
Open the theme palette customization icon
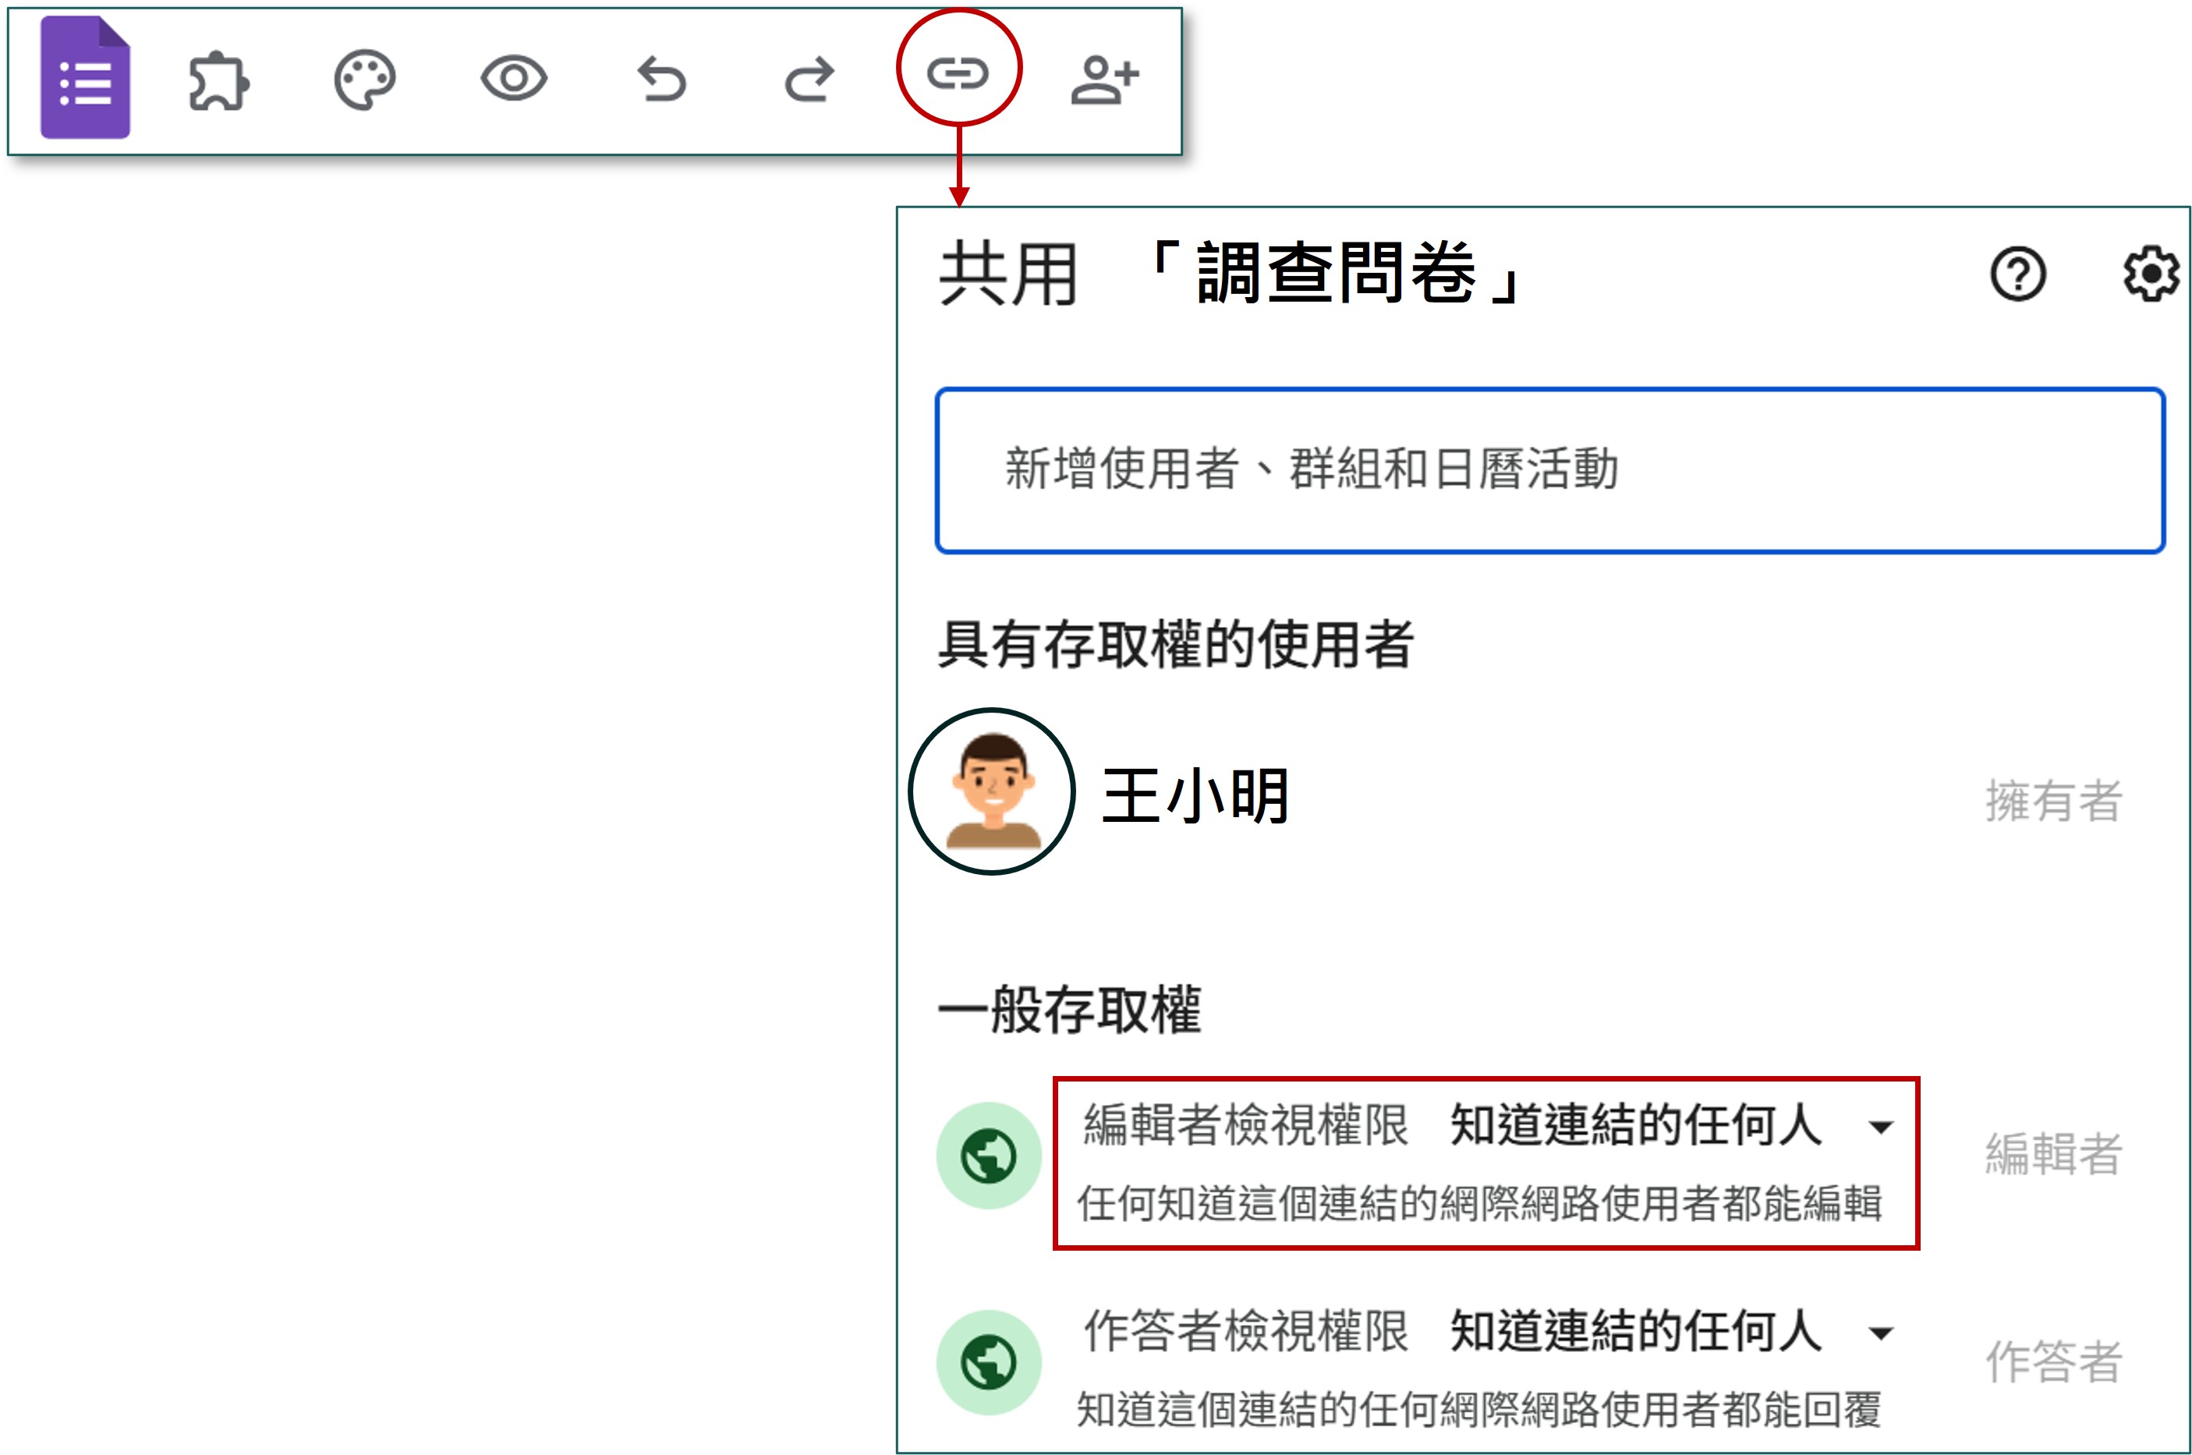365,80
